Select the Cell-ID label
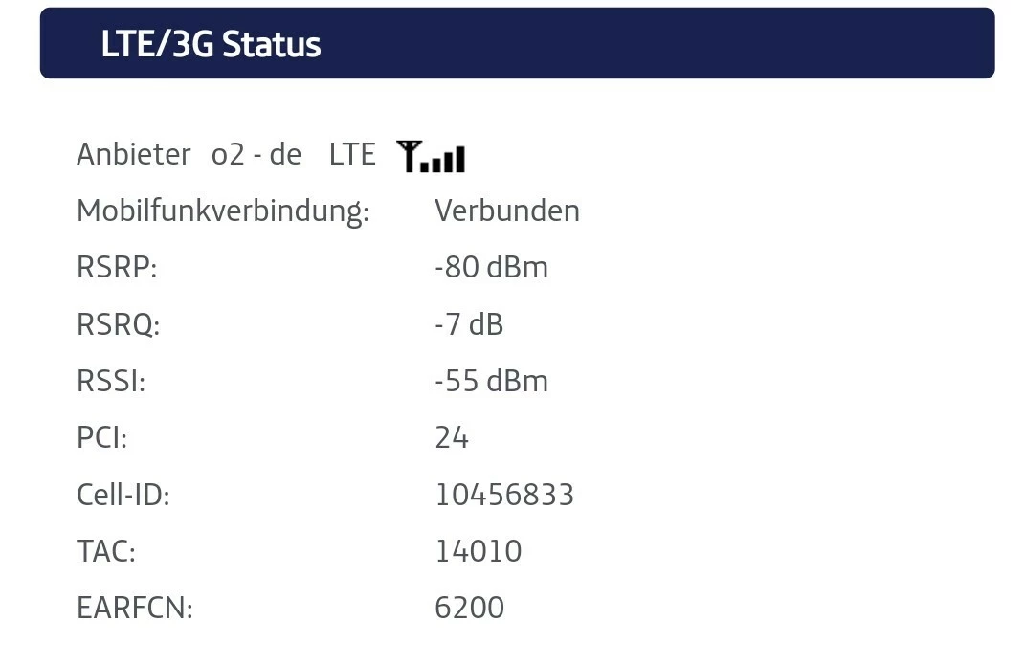Screen dimensions: 1025x665 point(123,495)
